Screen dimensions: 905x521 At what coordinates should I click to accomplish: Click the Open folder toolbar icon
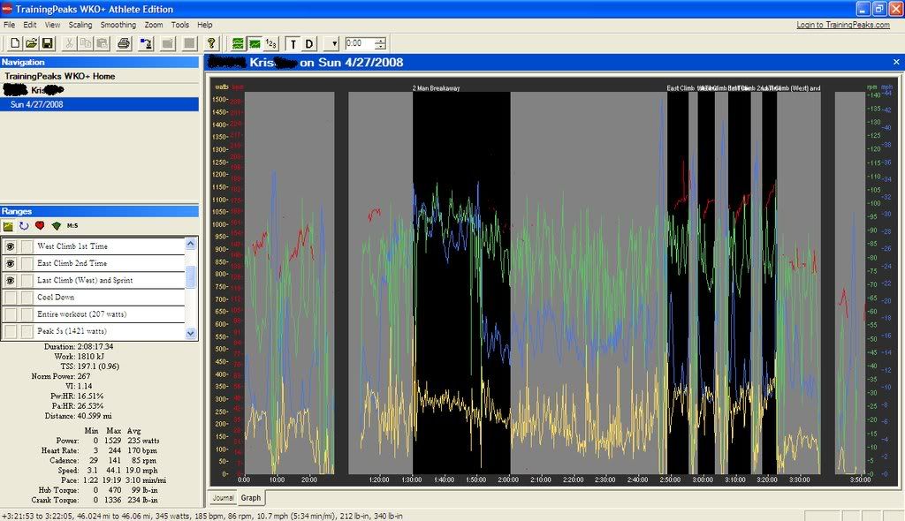click(x=31, y=43)
